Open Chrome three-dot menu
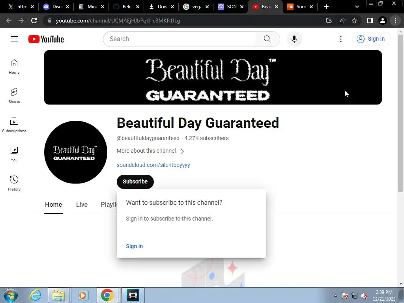Image resolution: width=404 pixels, height=303 pixels. click(x=395, y=21)
